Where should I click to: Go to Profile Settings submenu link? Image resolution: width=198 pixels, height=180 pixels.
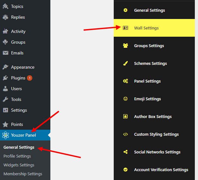pyautogui.click(x=17, y=156)
